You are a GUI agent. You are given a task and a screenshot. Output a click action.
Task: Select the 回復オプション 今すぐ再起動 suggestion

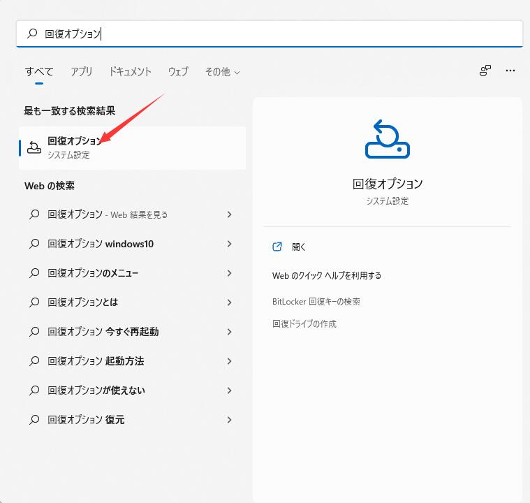click(x=132, y=332)
